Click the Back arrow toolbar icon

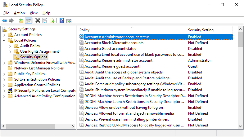4,20
